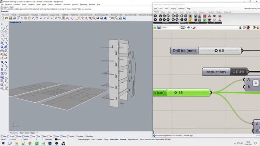The image size is (260, 146).
Task: Toggle the Instructions True boolean switch
Action: (238, 72)
